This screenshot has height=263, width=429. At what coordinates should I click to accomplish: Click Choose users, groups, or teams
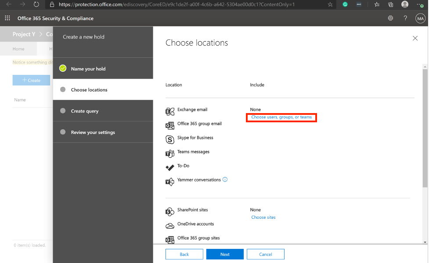(x=281, y=117)
